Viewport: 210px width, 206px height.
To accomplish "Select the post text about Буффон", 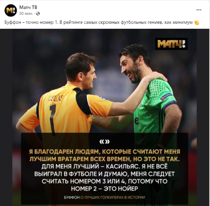I will [99, 22].
